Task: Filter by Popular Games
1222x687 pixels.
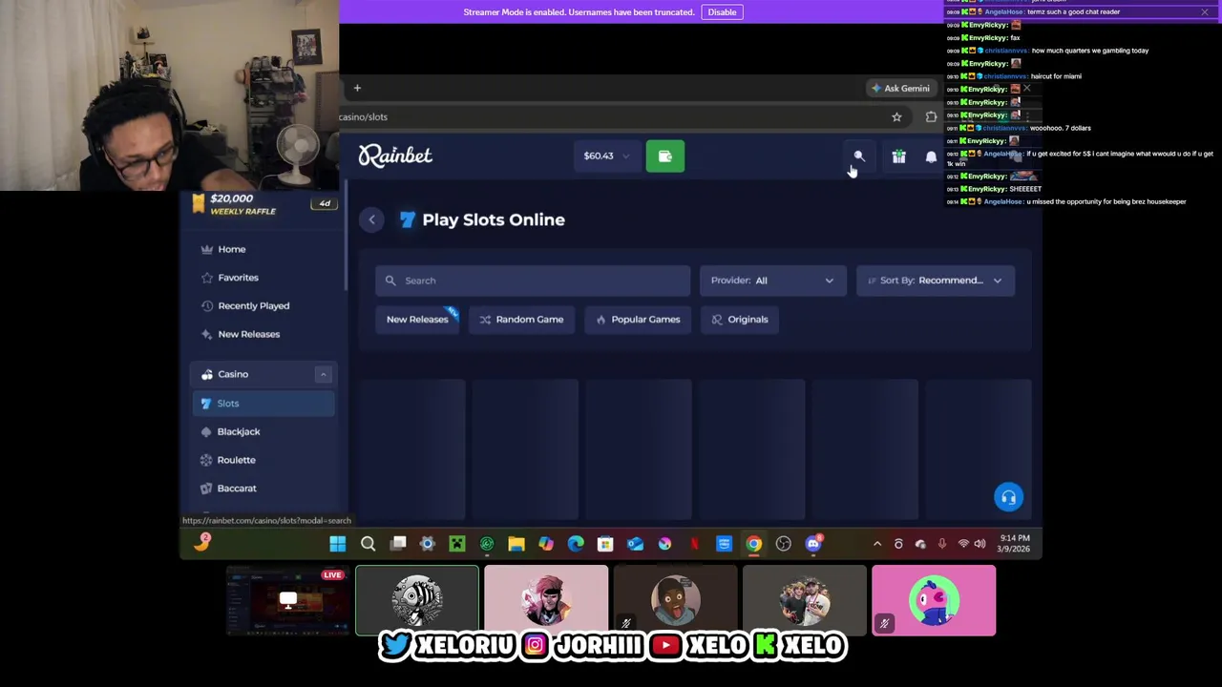Action: (638, 320)
